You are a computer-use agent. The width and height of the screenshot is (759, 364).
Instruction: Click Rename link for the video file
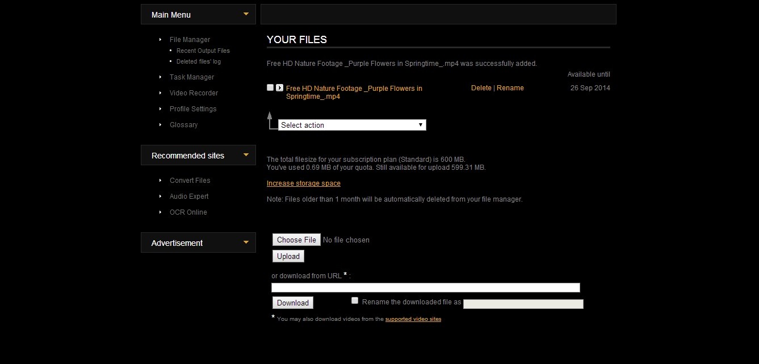click(510, 88)
